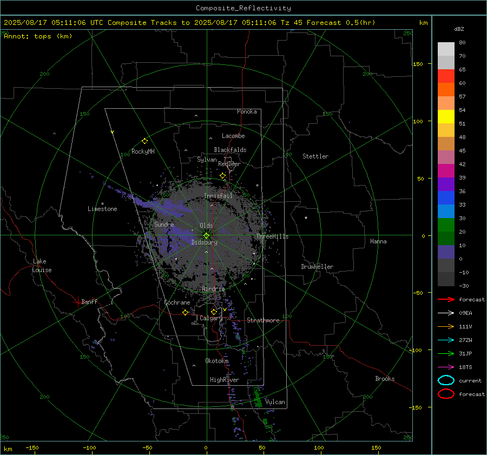Viewport: 487px width, 455px height.
Task: Select the magenta 39-42 dBZ color swatch
Action: coord(446,170)
